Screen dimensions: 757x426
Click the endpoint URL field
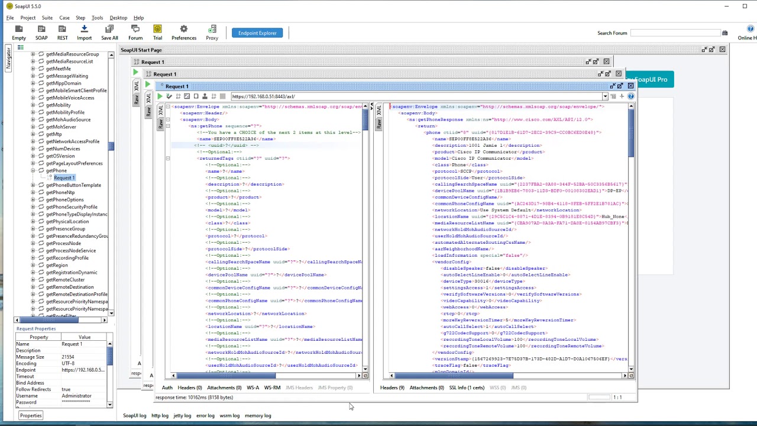click(416, 96)
